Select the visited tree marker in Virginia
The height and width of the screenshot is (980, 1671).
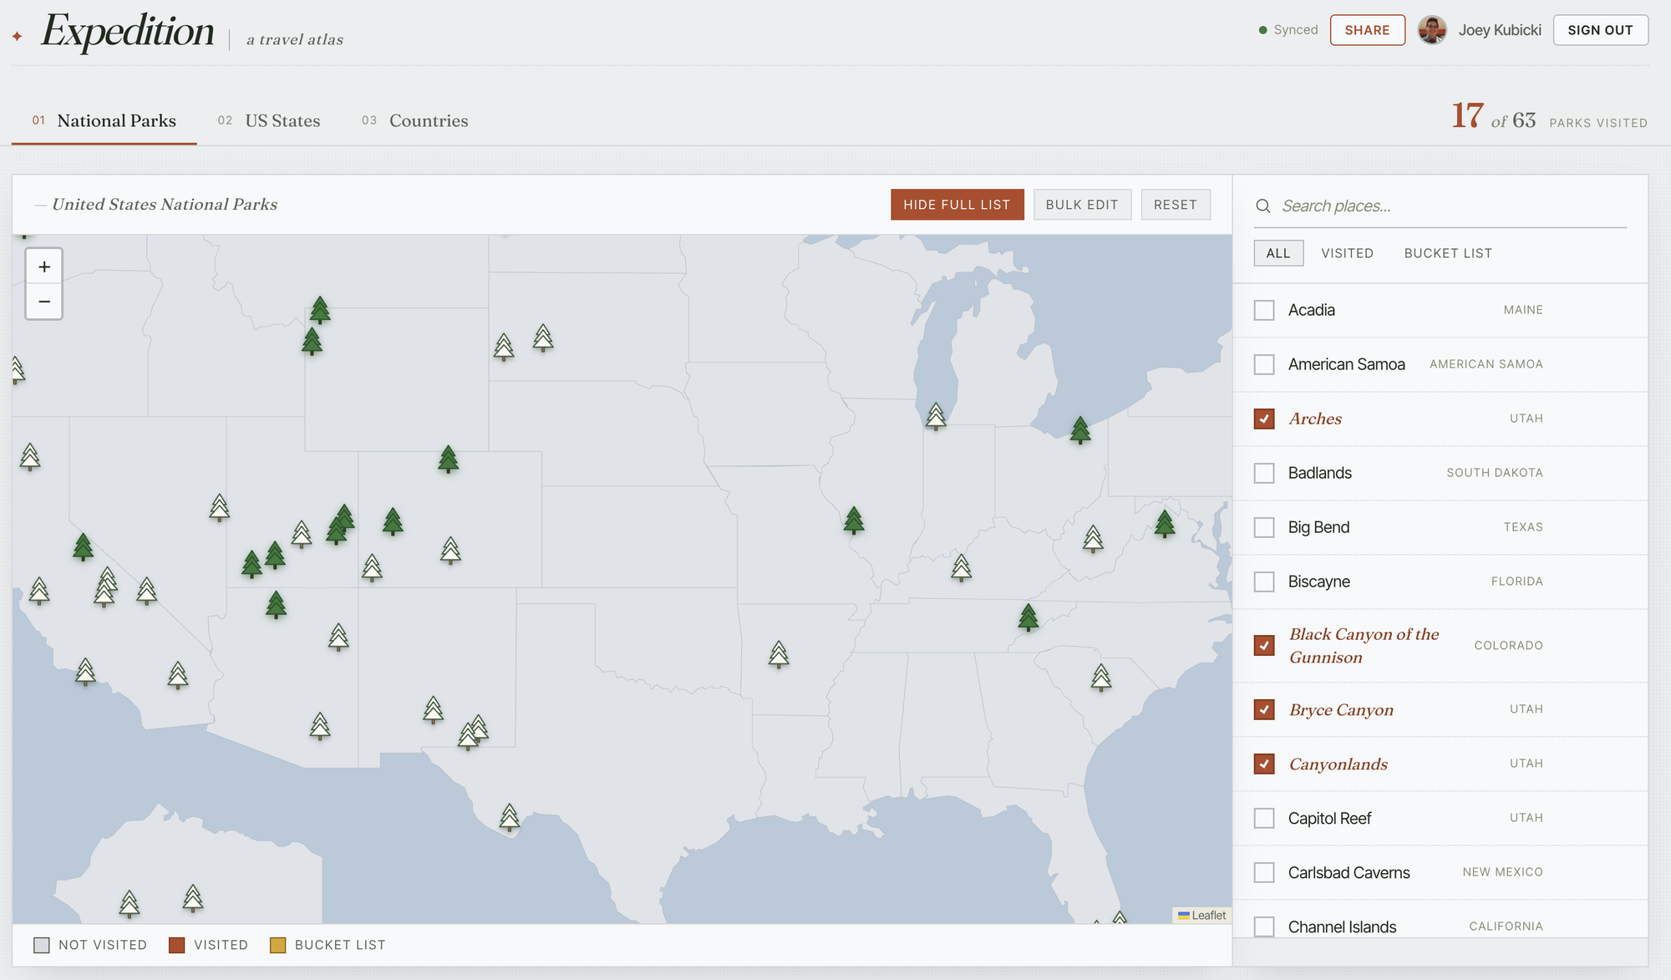tap(1165, 523)
